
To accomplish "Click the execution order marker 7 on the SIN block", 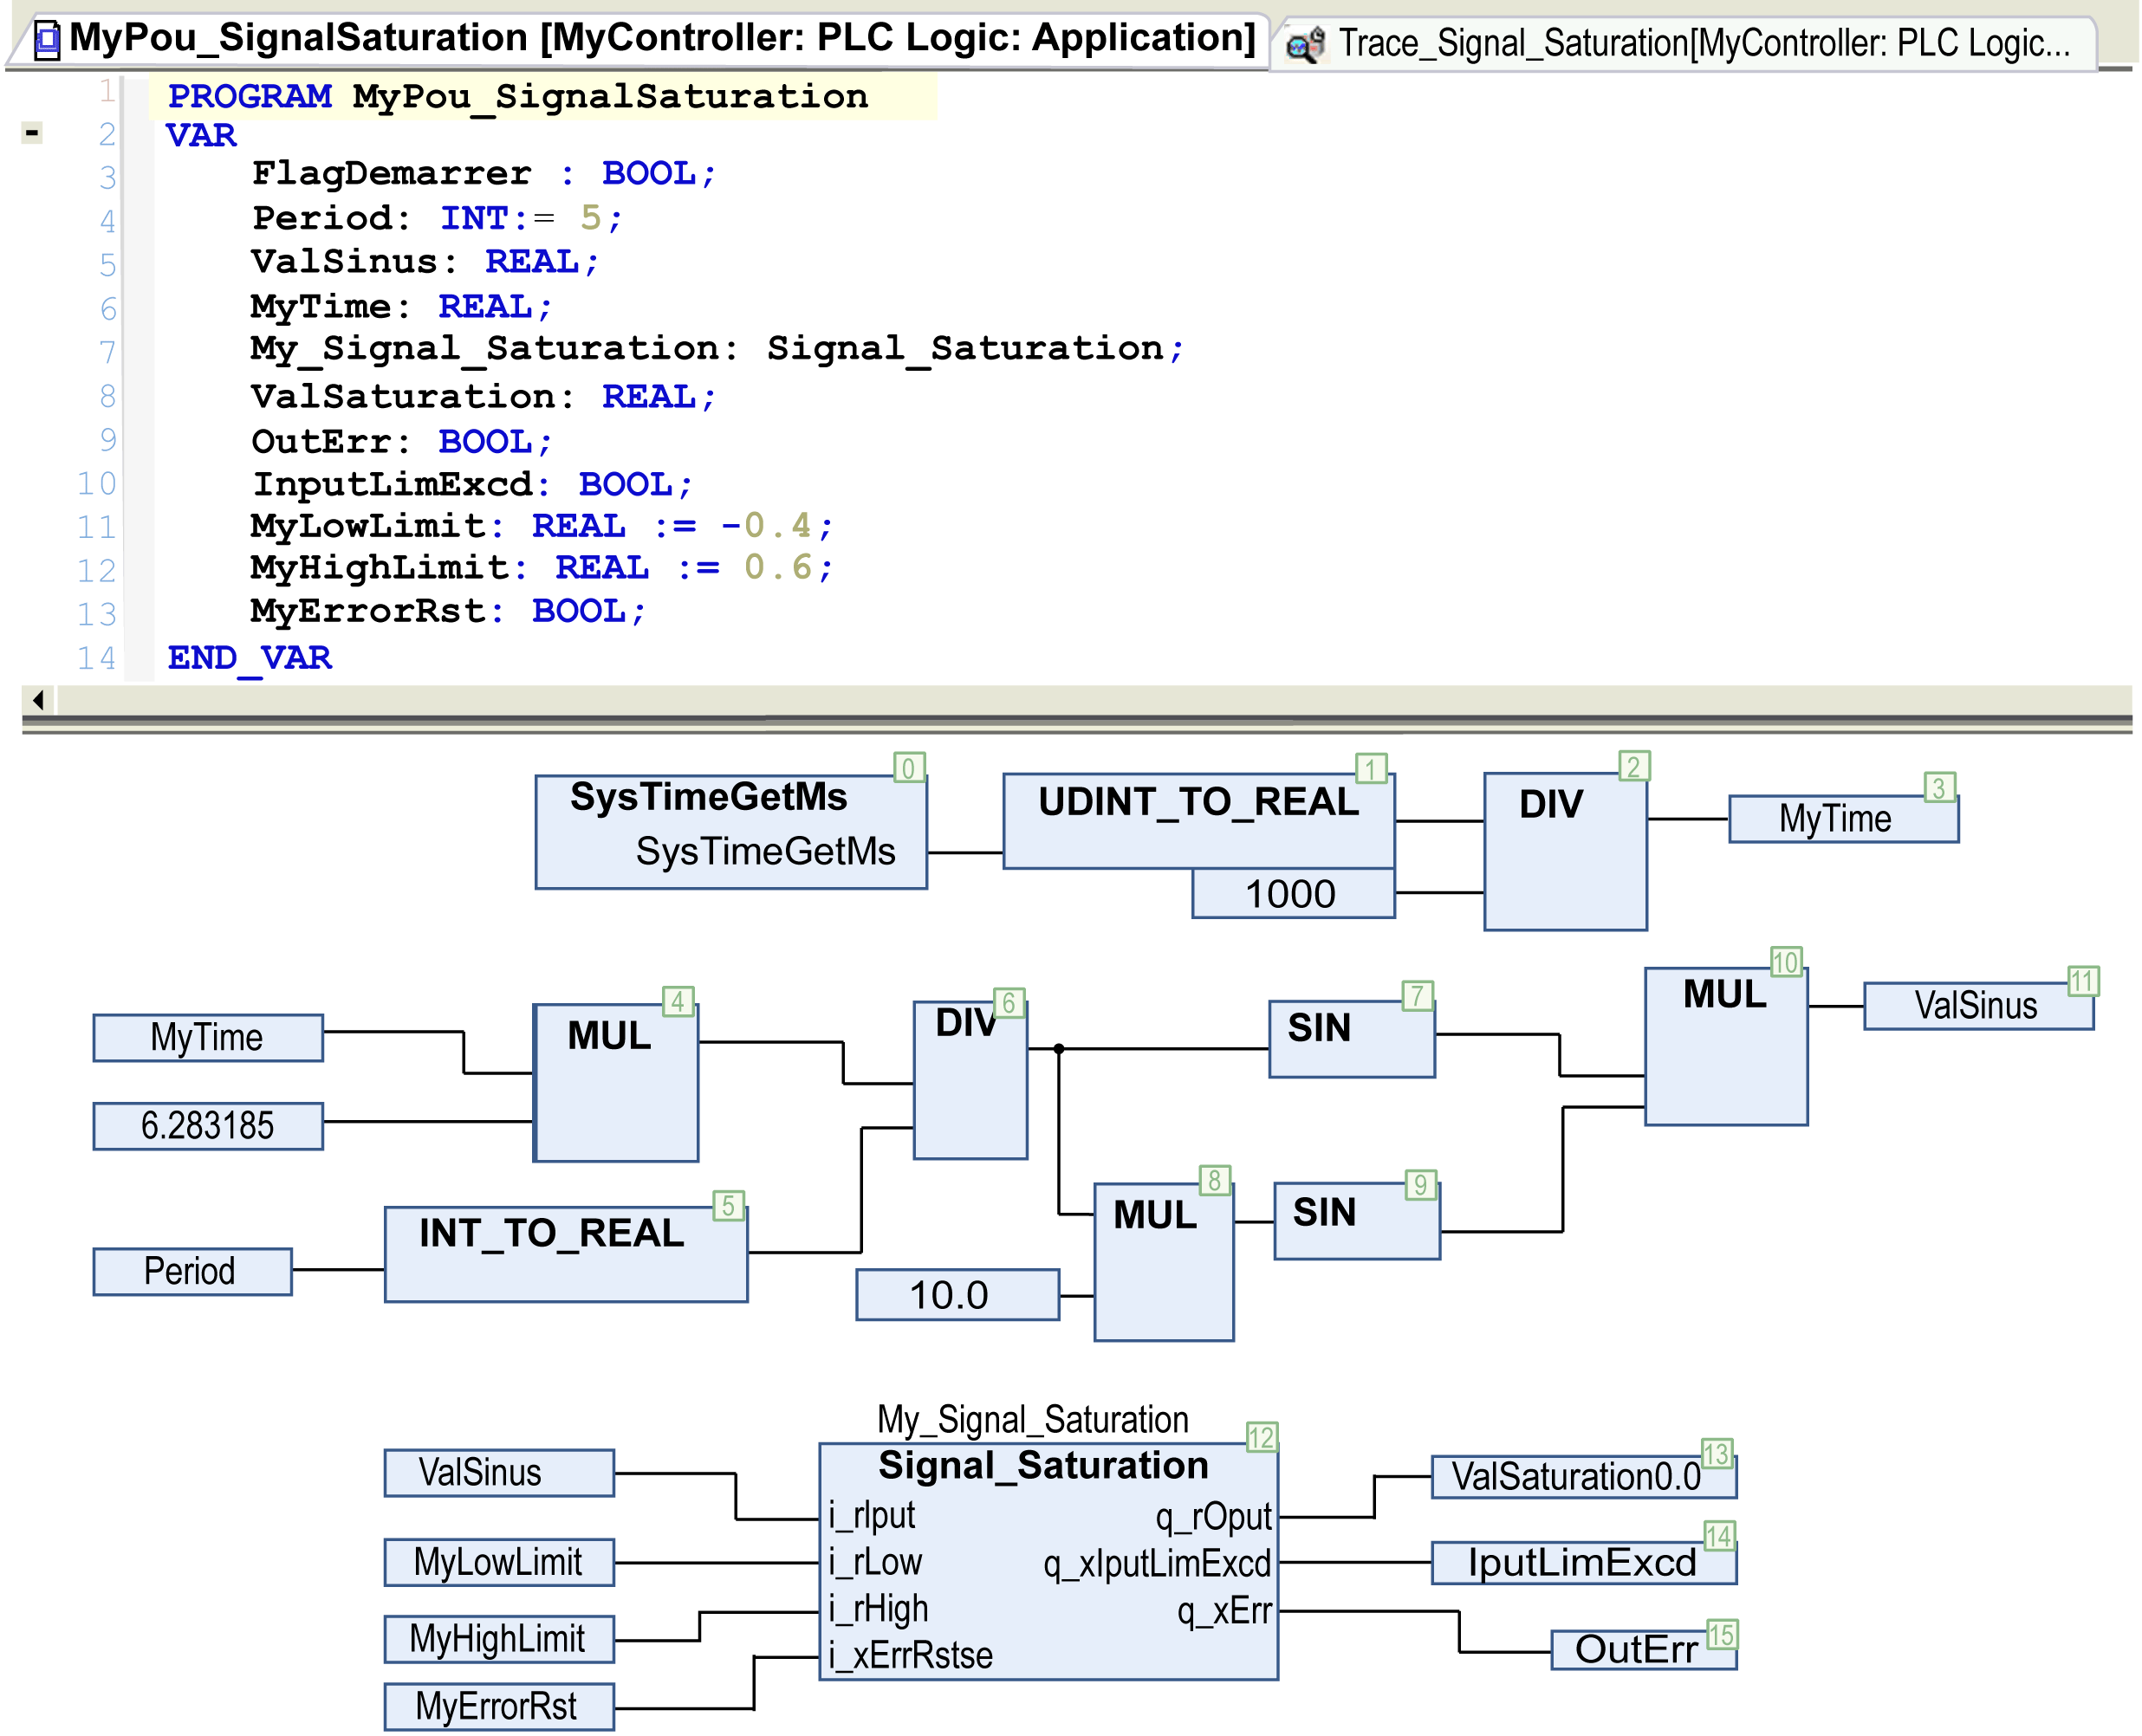I will [x=1417, y=995].
